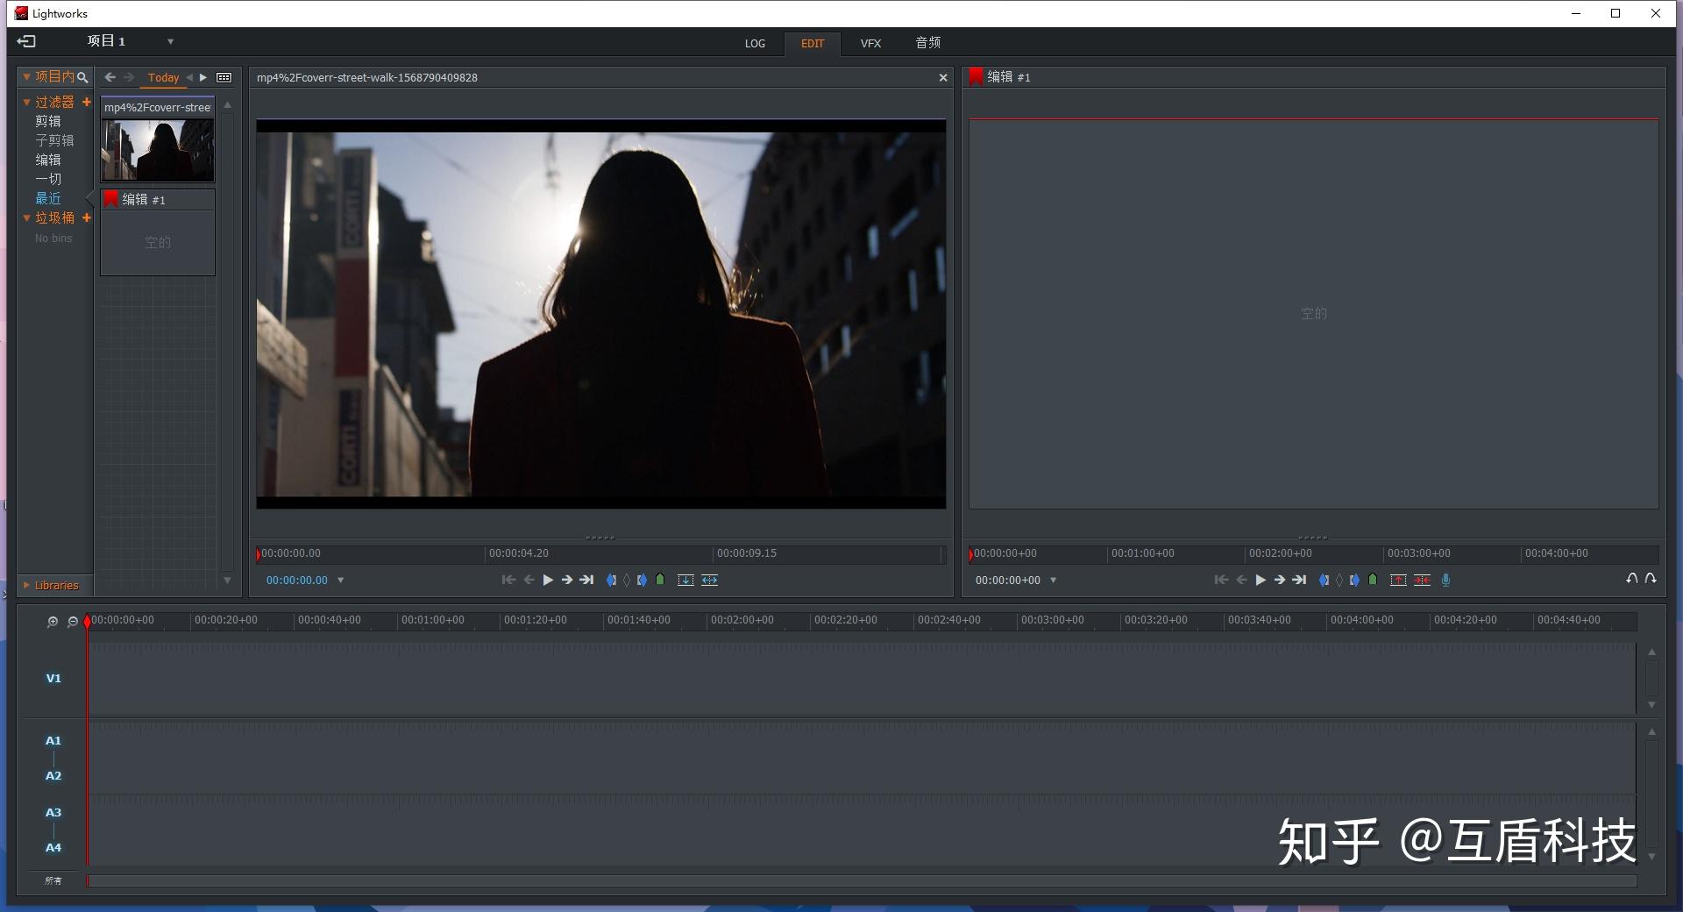1683x912 pixels.
Task: Zoom in the timeline
Action: 53,622
